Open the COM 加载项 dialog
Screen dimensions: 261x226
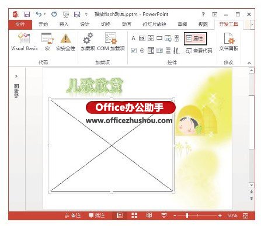(111, 42)
